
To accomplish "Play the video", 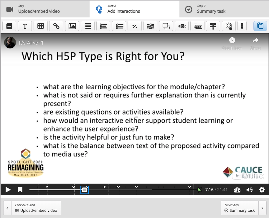I will point(8,190).
